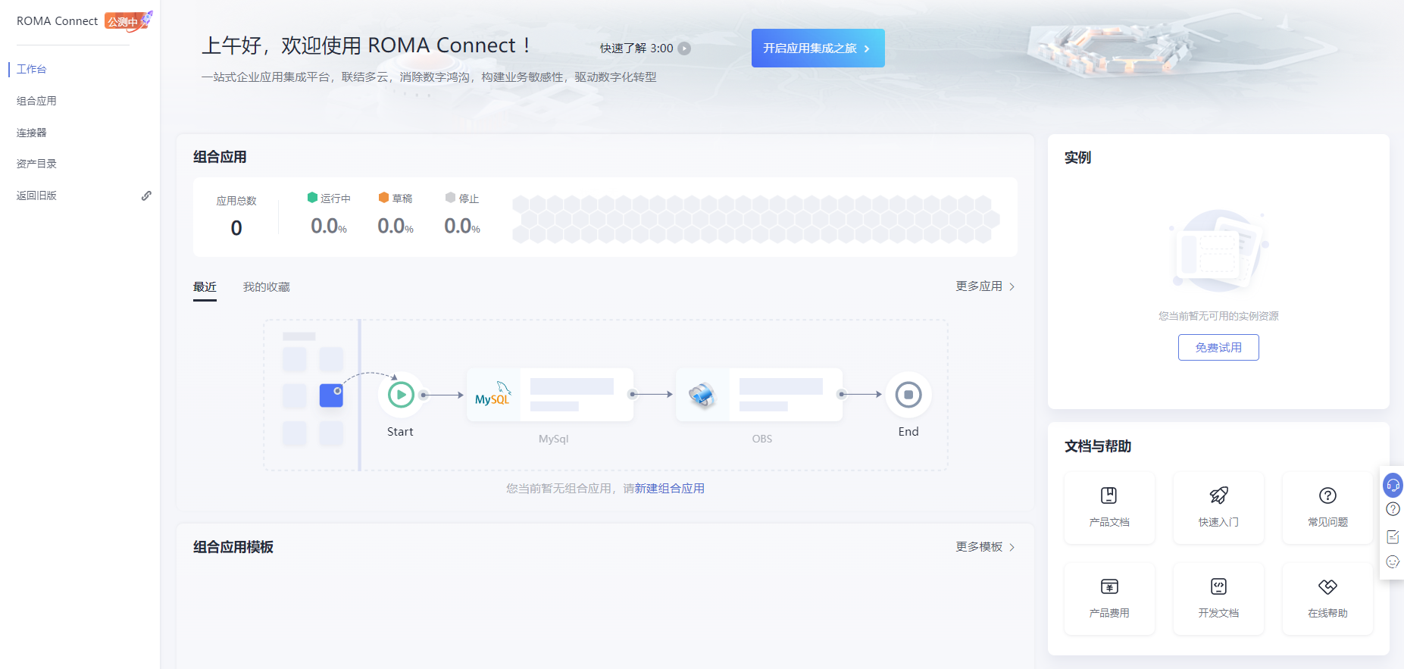This screenshot has width=1404, height=669.
Task: Click the 您当前暂无可用的实例资源 message
Action: tap(1218, 316)
